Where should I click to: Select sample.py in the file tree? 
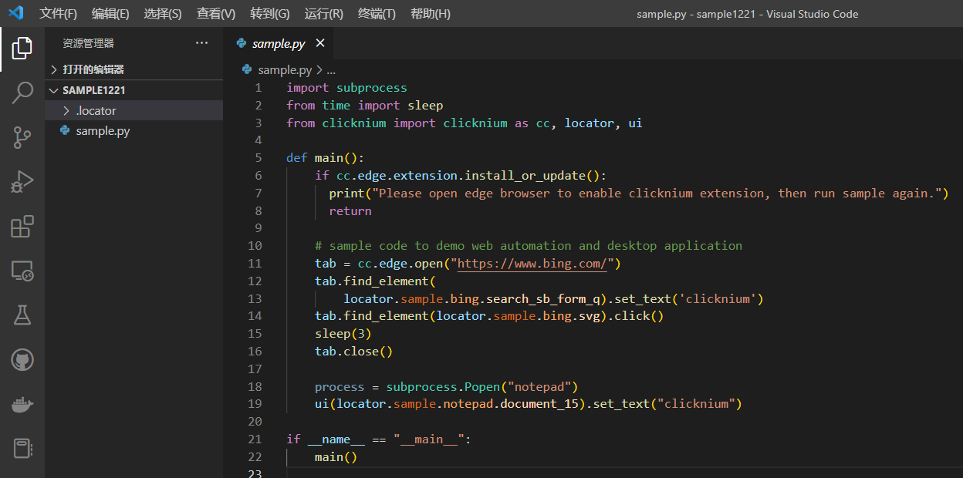[x=134, y=131]
